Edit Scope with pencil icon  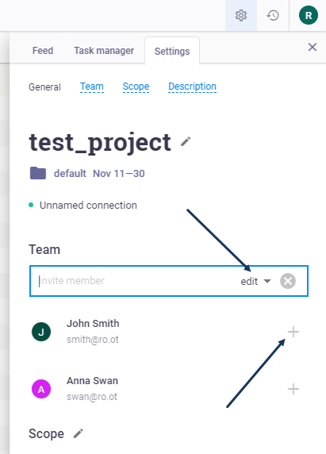coord(78,433)
